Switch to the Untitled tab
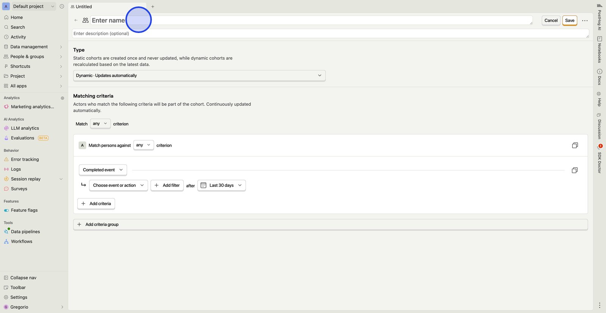Image resolution: width=606 pixels, height=313 pixels. point(84,6)
